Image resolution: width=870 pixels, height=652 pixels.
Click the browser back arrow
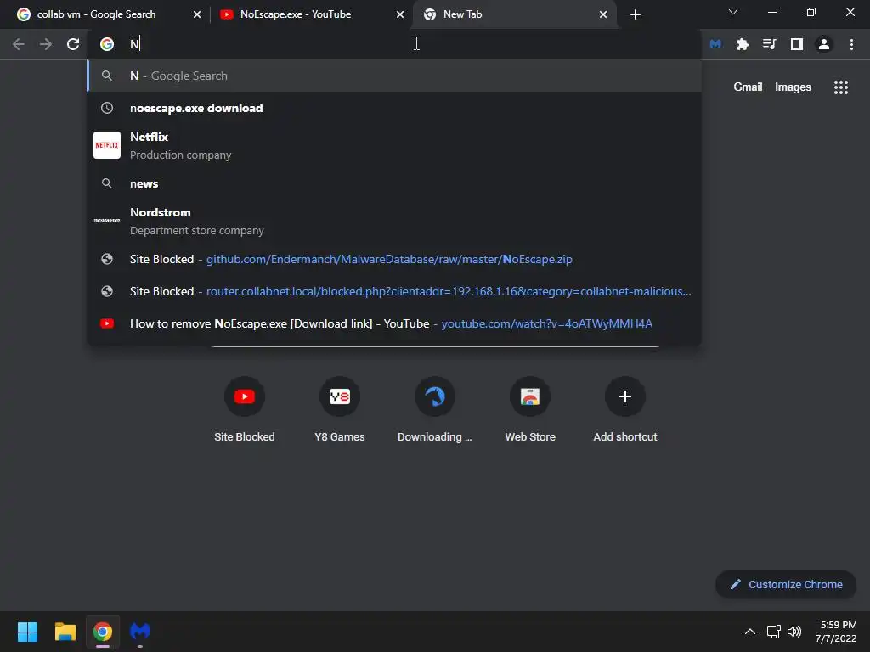19,44
